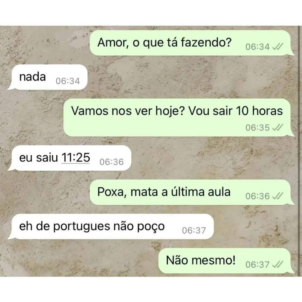Click the 06:37 timestamp on 'eh de portugues não poço'
The width and height of the screenshot is (302, 302).
pos(194,230)
